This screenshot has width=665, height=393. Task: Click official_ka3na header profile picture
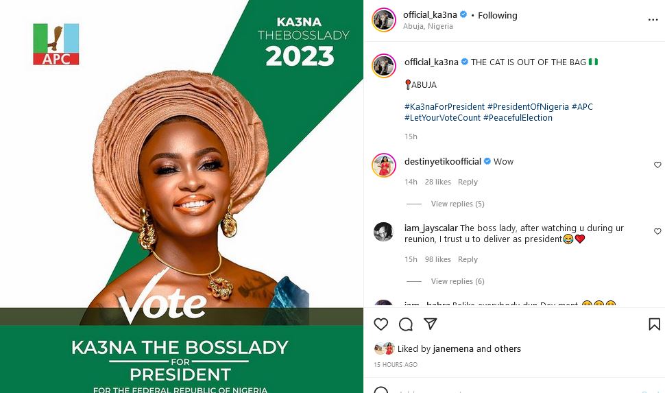pyautogui.click(x=384, y=20)
